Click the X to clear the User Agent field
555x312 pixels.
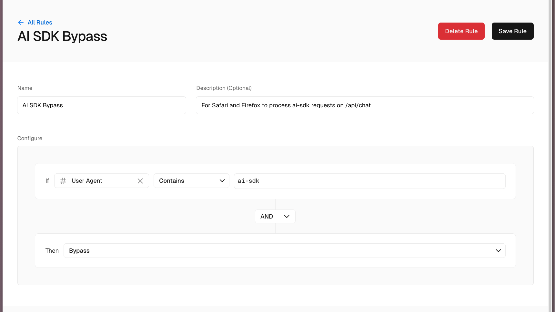click(x=140, y=181)
